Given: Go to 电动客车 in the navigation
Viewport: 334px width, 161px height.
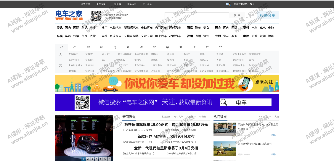Looking at the screenshot, I should click(147, 28).
